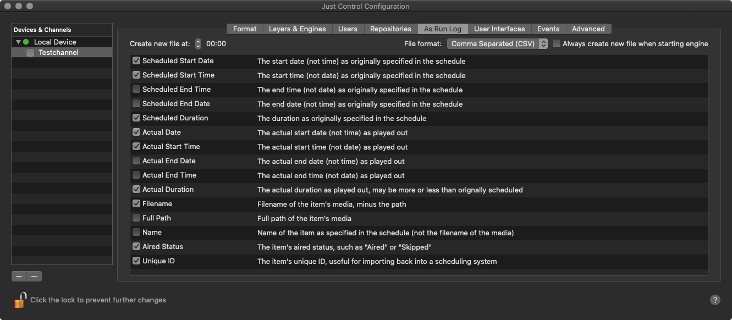Open the Advanced tab
Image resolution: width=732 pixels, height=320 pixels.
tap(588, 29)
